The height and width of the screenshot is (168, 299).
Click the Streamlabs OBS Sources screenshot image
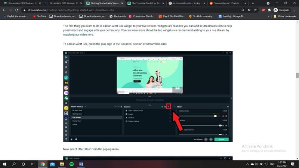[x=148, y=97]
